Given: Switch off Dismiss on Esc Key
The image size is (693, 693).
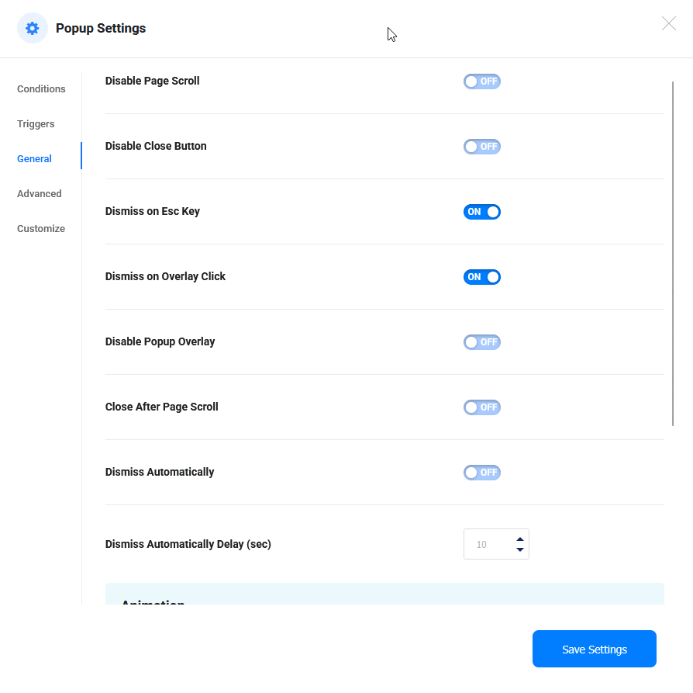Looking at the screenshot, I should 481,211.
